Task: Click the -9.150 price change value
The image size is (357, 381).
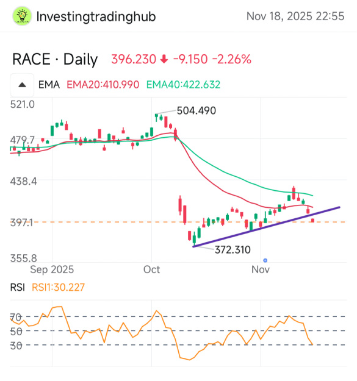Action: [190, 59]
